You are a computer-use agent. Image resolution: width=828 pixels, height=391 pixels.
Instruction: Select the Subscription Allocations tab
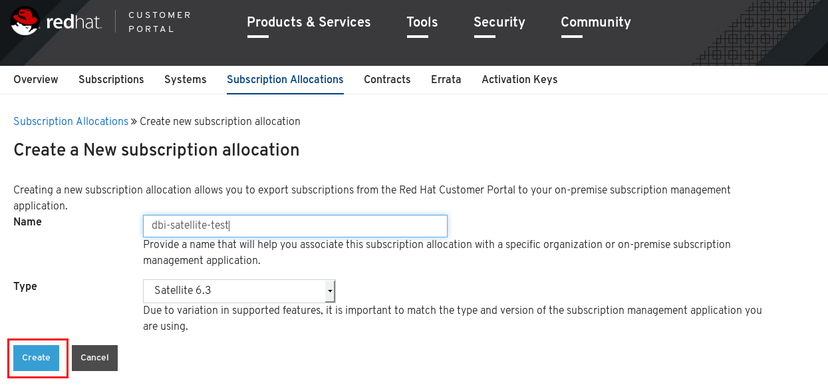285,80
